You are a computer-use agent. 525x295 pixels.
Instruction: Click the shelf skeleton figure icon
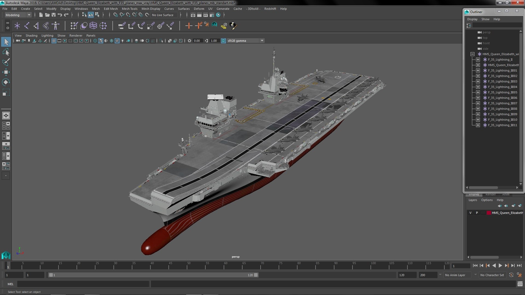[56, 26]
